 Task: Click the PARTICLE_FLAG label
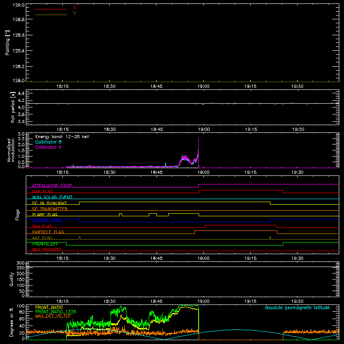48,232
